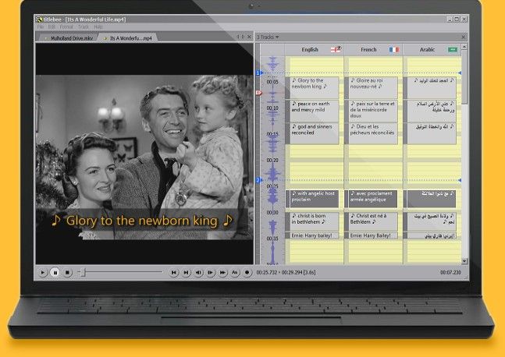This screenshot has height=357, width=505.
Task: Click blue timeline marker 2
Action: pyautogui.click(x=258, y=180)
